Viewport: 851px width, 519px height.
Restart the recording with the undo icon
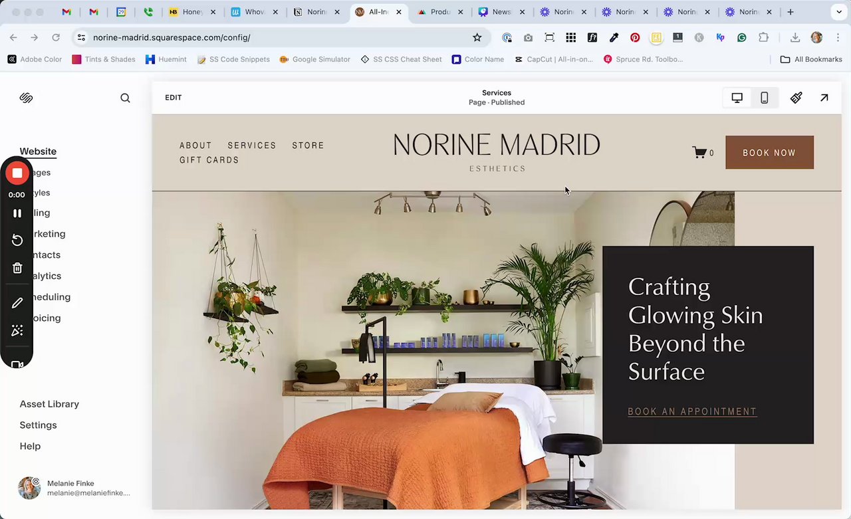coord(17,240)
